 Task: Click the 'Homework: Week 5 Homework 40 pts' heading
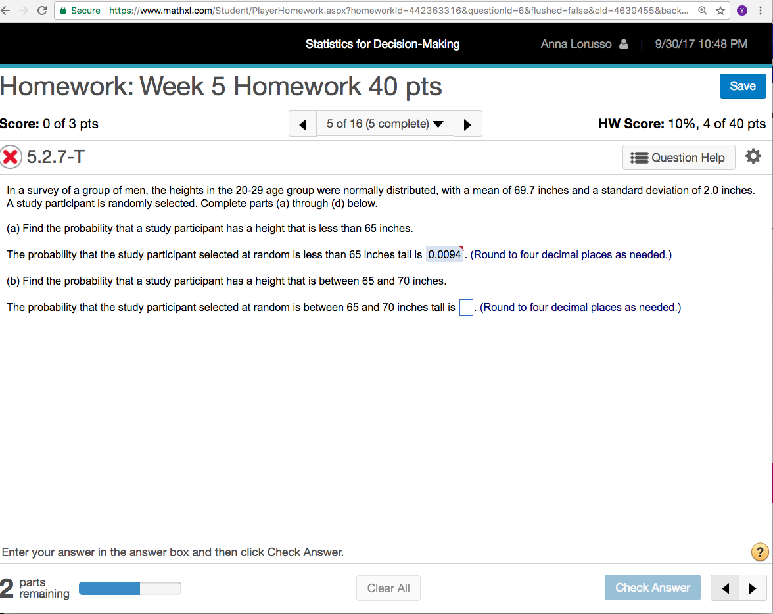point(221,86)
